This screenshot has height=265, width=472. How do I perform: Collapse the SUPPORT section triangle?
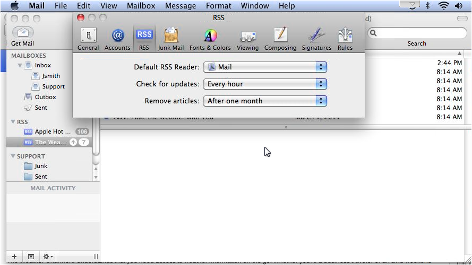(13, 156)
